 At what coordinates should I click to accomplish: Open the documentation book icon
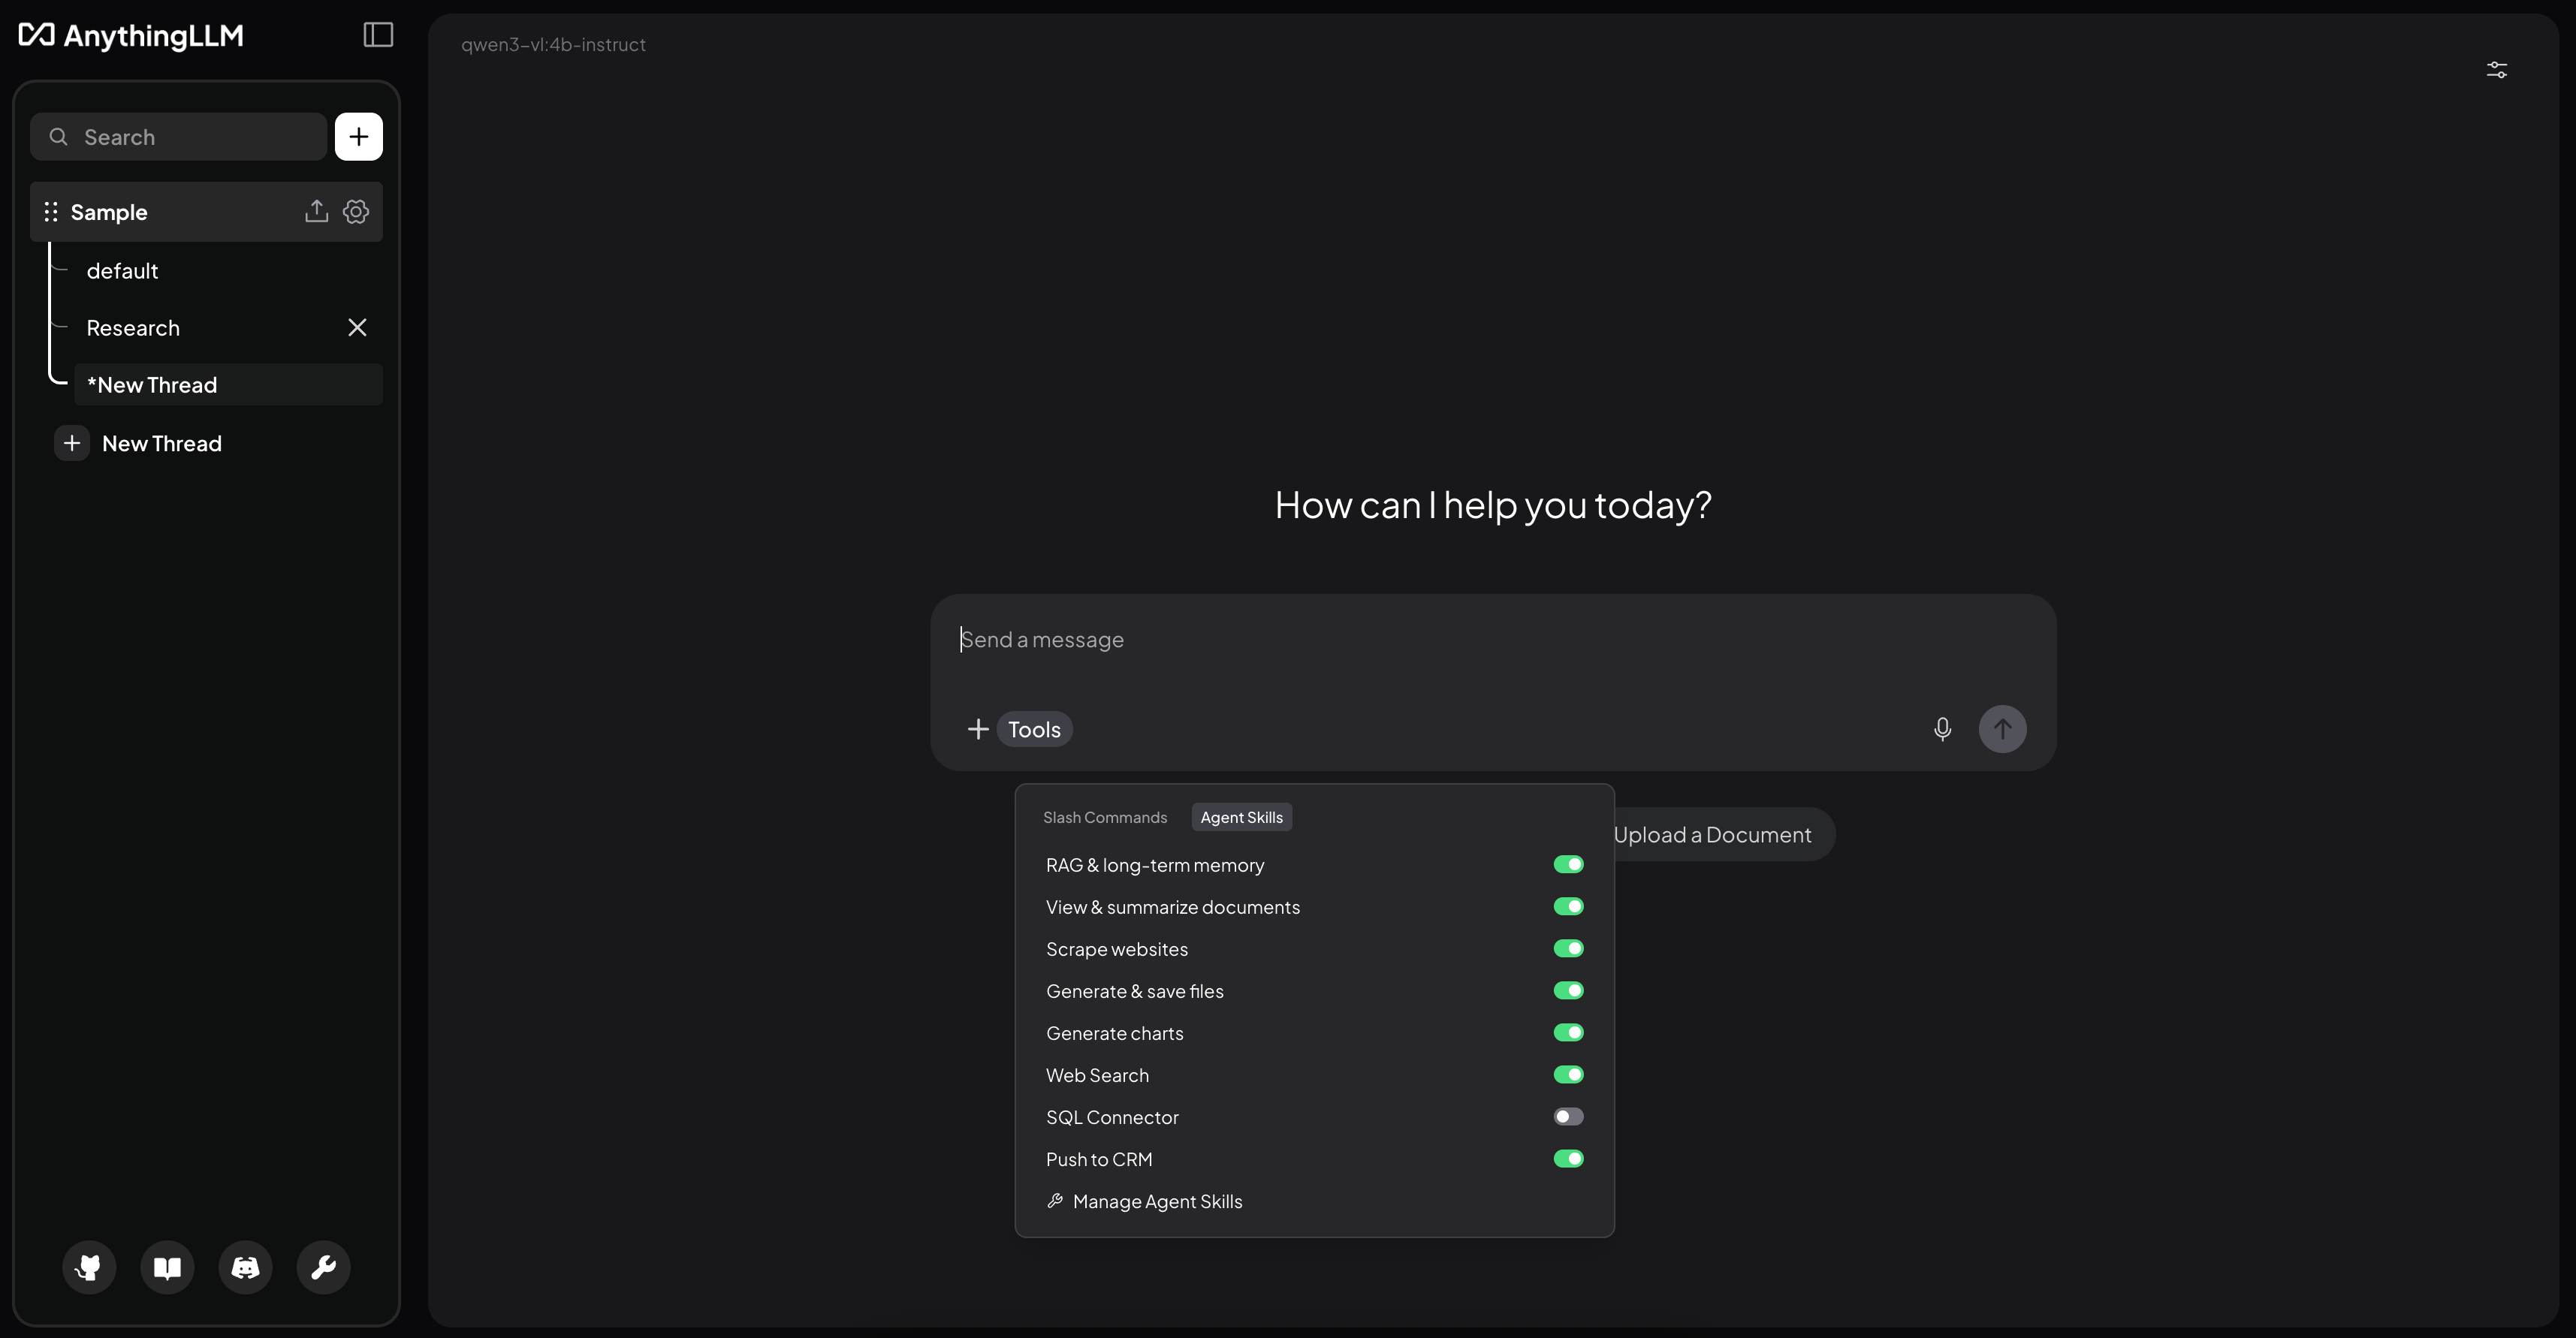tap(167, 1267)
